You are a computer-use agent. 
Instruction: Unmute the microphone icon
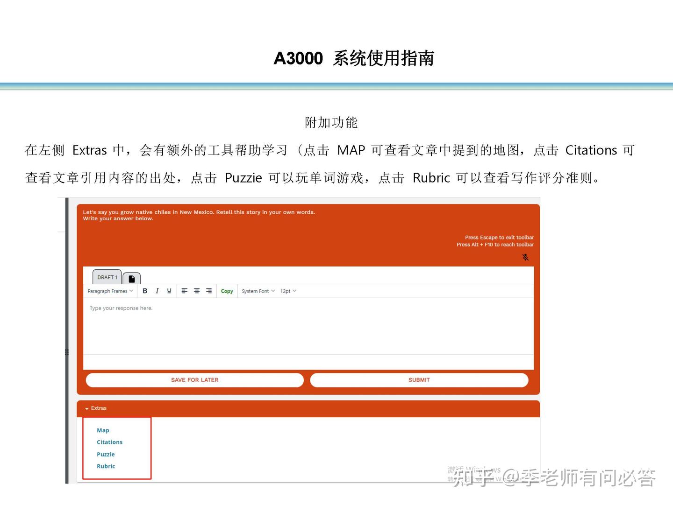click(525, 257)
